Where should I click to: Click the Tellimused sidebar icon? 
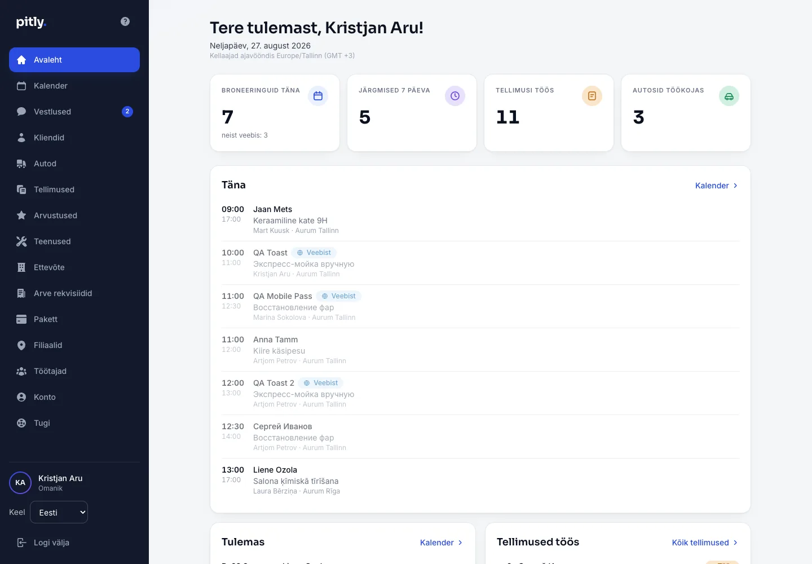coord(21,190)
